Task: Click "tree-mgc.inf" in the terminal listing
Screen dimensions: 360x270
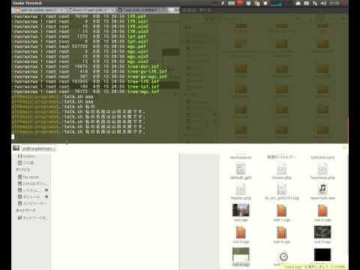Action: point(143,91)
